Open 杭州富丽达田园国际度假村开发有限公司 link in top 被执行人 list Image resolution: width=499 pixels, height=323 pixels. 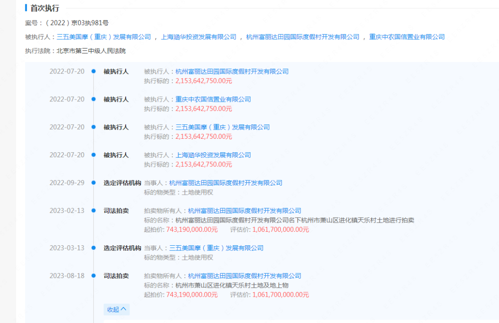[303, 37]
